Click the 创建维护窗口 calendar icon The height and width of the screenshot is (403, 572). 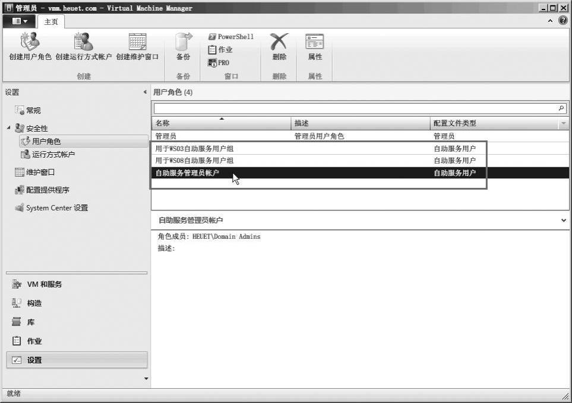point(137,43)
